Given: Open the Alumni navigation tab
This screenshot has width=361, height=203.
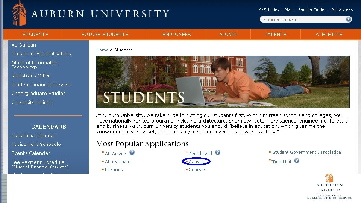Looking at the screenshot, I should coord(228,35).
